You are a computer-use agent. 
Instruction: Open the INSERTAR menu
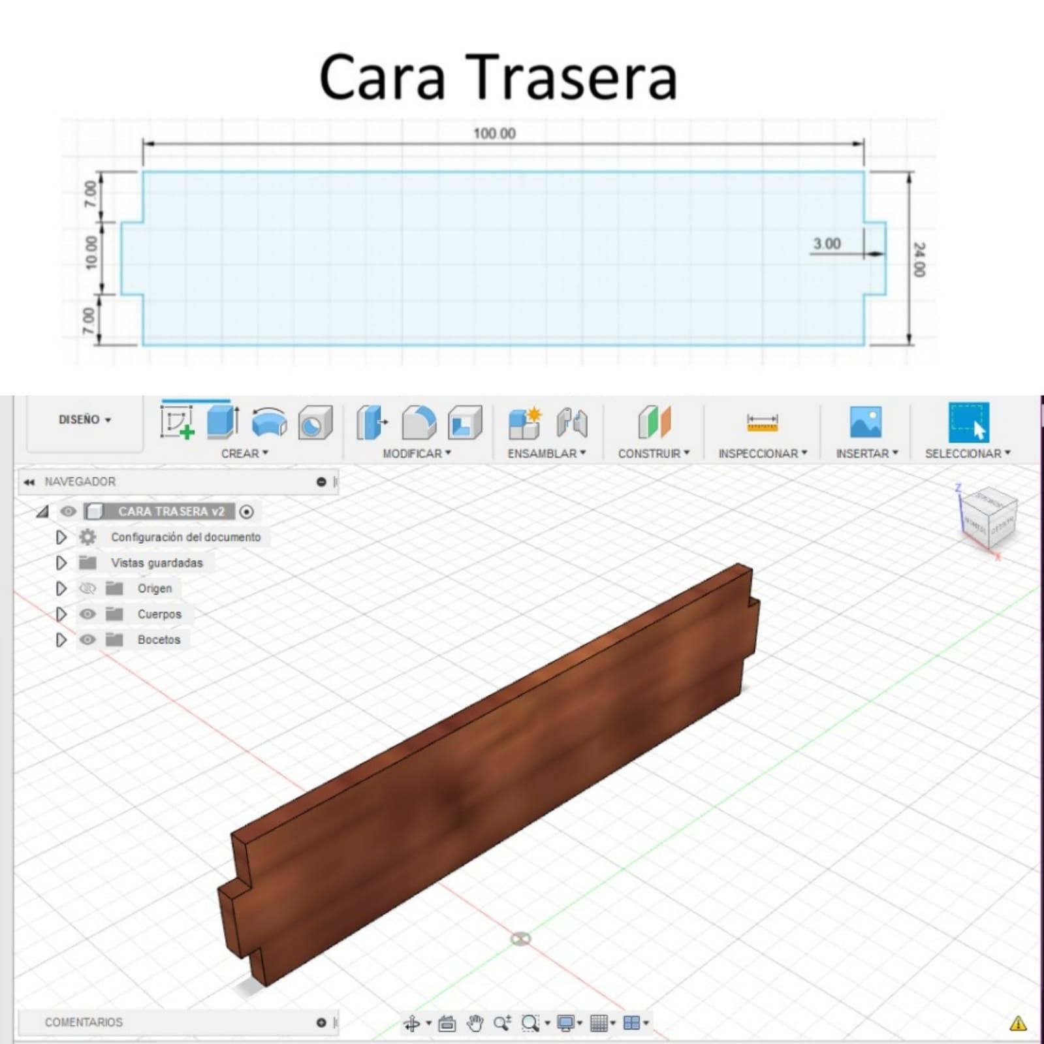click(867, 453)
